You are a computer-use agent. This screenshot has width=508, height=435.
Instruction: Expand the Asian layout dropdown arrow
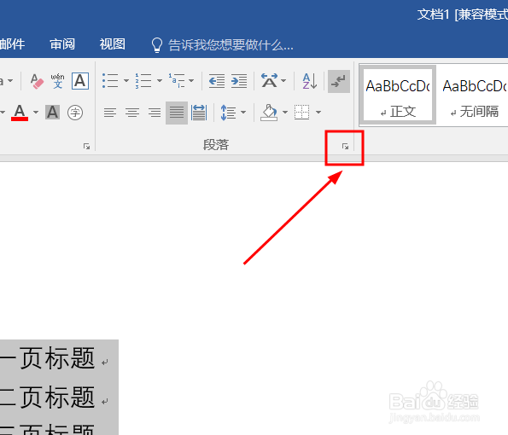(283, 80)
